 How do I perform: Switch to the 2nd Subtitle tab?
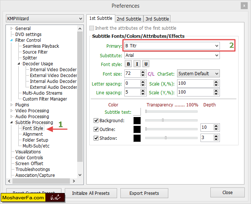(129, 19)
